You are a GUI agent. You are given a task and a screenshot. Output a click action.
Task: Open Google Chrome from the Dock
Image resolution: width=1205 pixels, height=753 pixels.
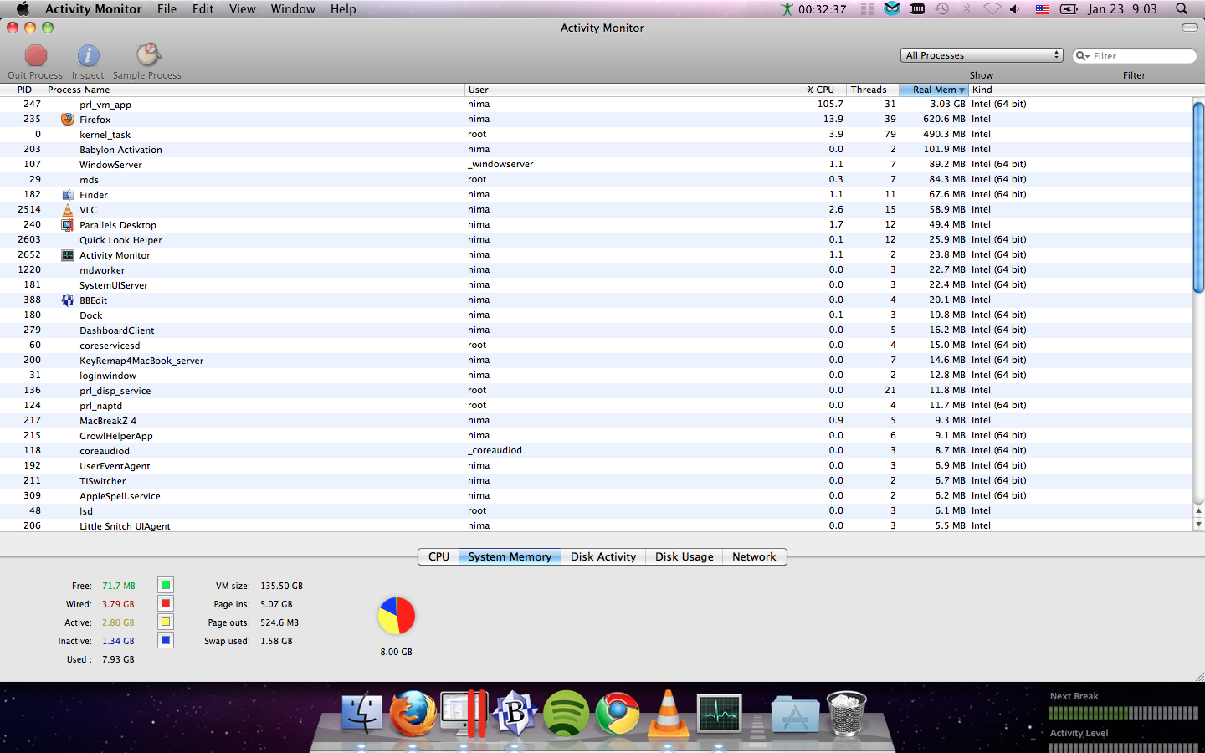(618, 714)
